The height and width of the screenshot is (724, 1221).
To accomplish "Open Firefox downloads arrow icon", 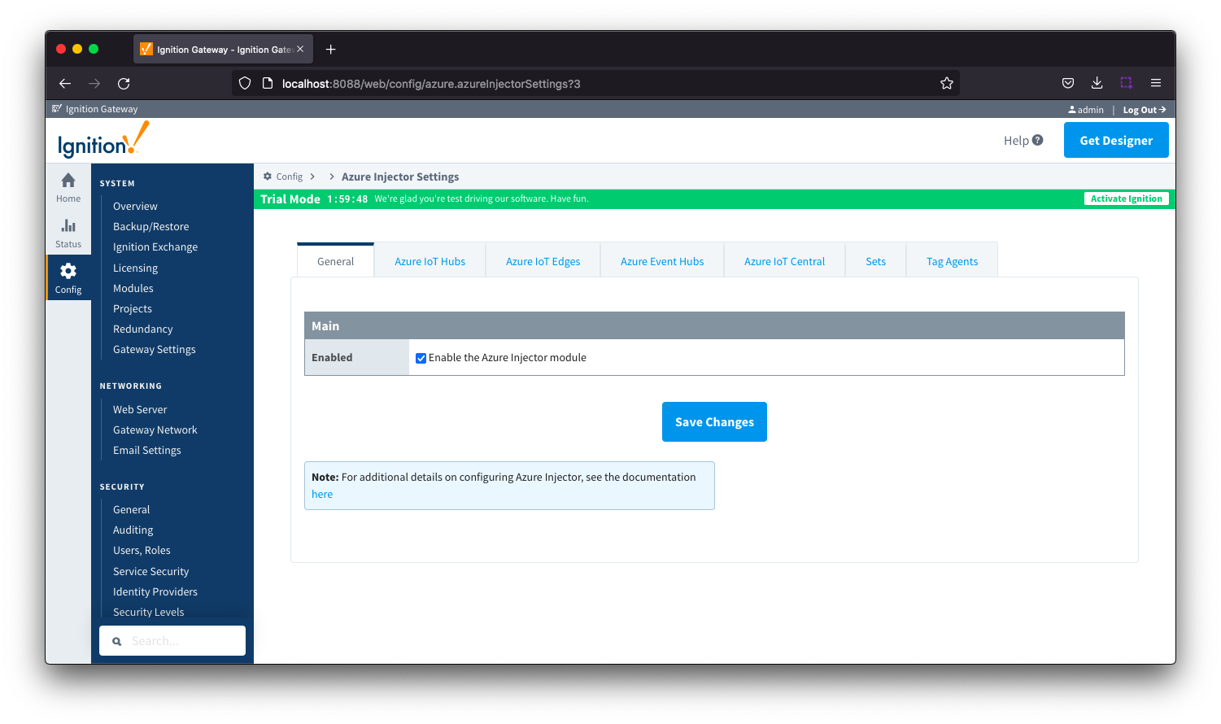I will coord(1097,83).
